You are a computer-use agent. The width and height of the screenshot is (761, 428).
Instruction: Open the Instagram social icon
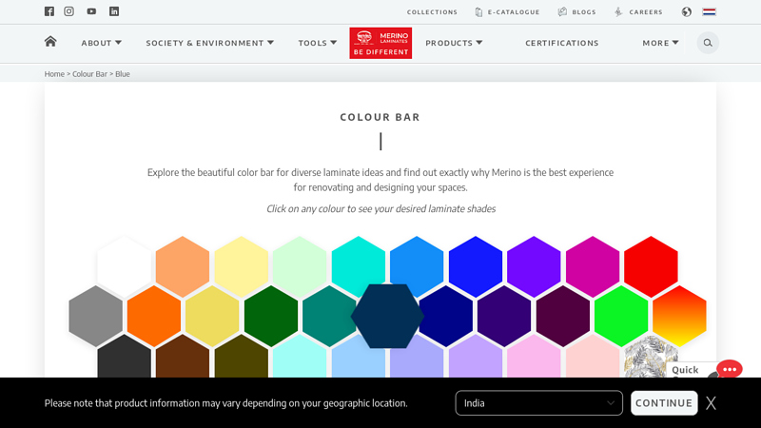[68, 11]
